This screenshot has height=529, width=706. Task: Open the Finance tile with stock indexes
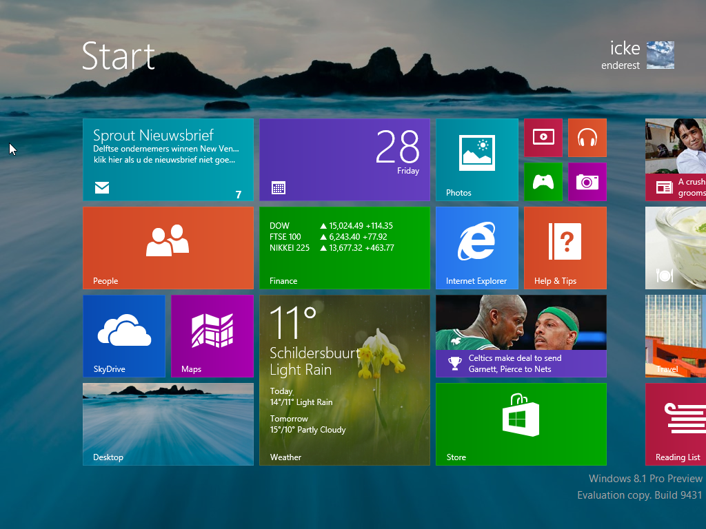coord(344,248)
